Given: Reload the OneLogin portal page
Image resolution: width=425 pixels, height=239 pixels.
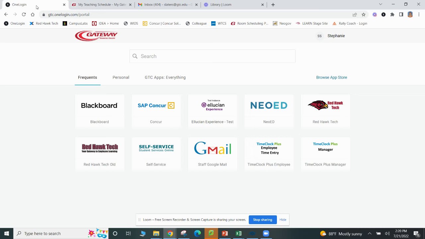Looking at the screenshot, I should click(x=24, y=15).
